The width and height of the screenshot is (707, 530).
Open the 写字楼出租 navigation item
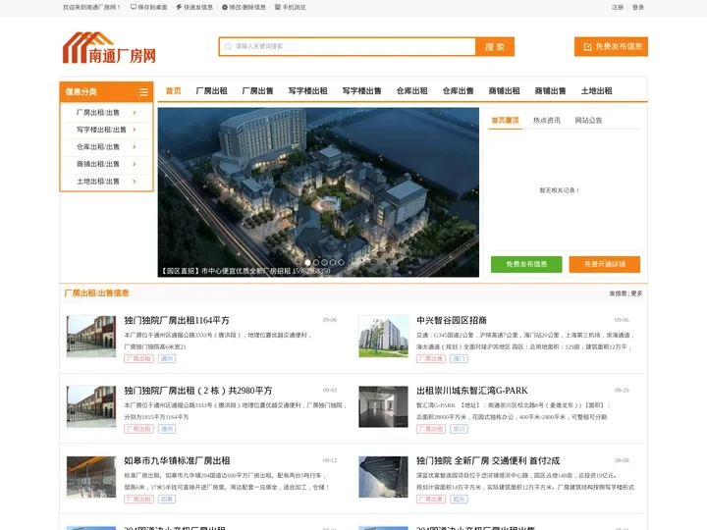[x=308, y=91]
